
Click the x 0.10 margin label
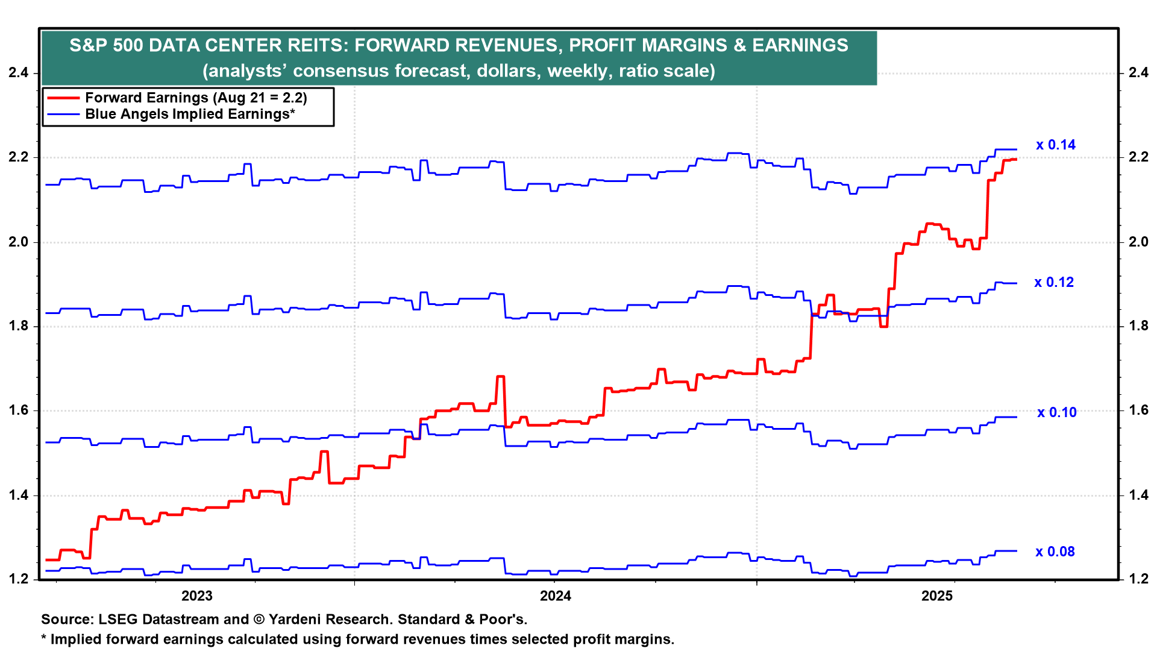pos(1056,412)
